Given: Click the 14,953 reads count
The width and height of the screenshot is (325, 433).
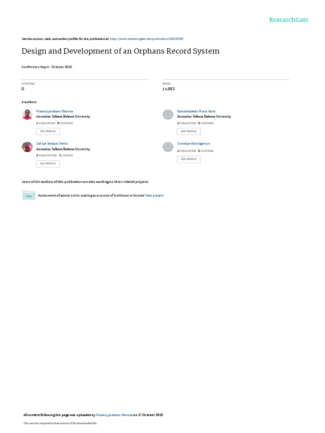Looking at the screenshot, I should (168, 89).
